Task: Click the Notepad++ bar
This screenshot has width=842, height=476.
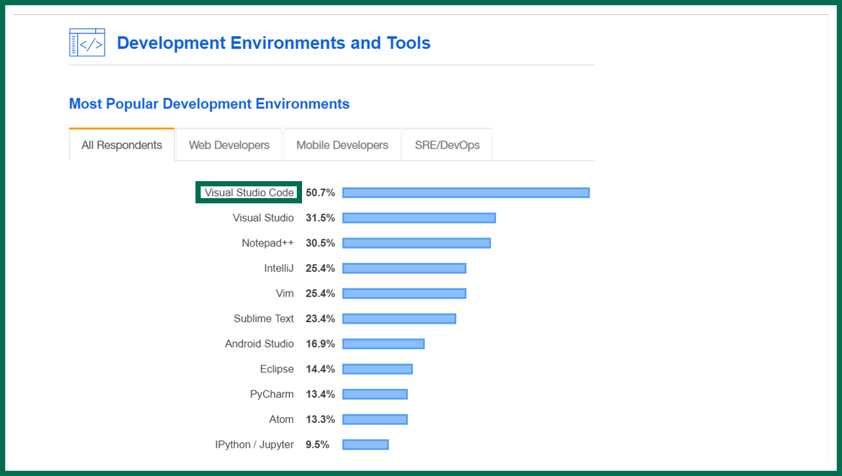Action: pyautogui.click(x=416, y=243)
